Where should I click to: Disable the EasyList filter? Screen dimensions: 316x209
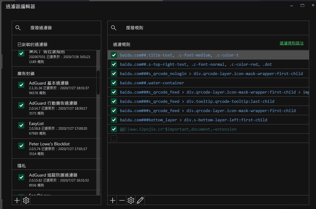pyautogui.click(x=21, y=125)
